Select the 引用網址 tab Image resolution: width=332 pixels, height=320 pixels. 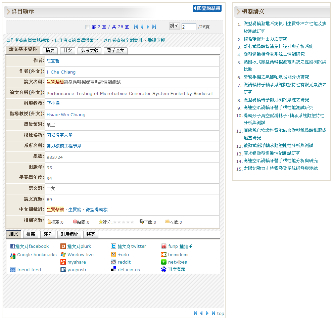click(69, 234)
